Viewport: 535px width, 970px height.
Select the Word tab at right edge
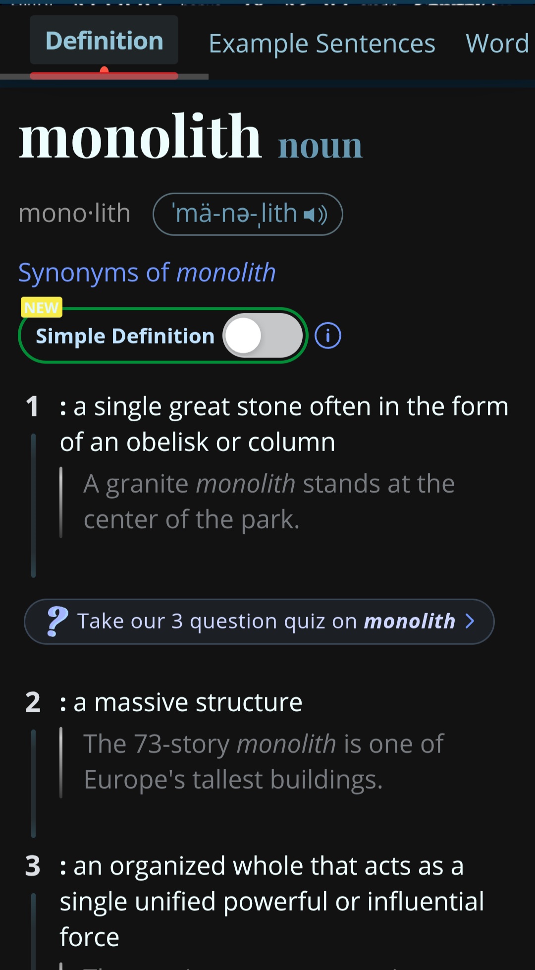(498, 44)
